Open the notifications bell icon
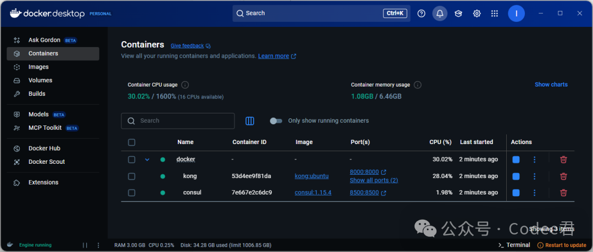 pos(440,14)
